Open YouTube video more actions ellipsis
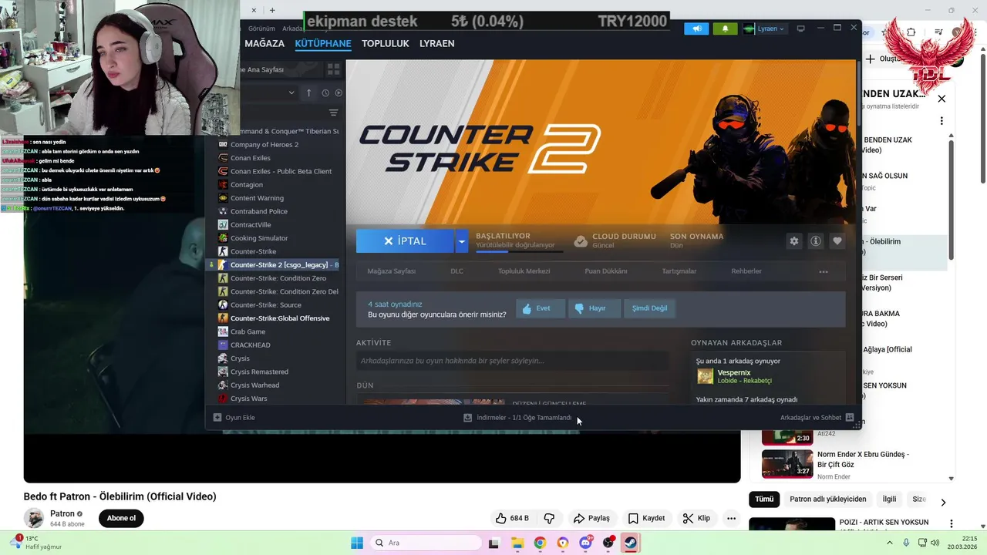The height and width of the screenshot is (555, 987). click(731, 518)
